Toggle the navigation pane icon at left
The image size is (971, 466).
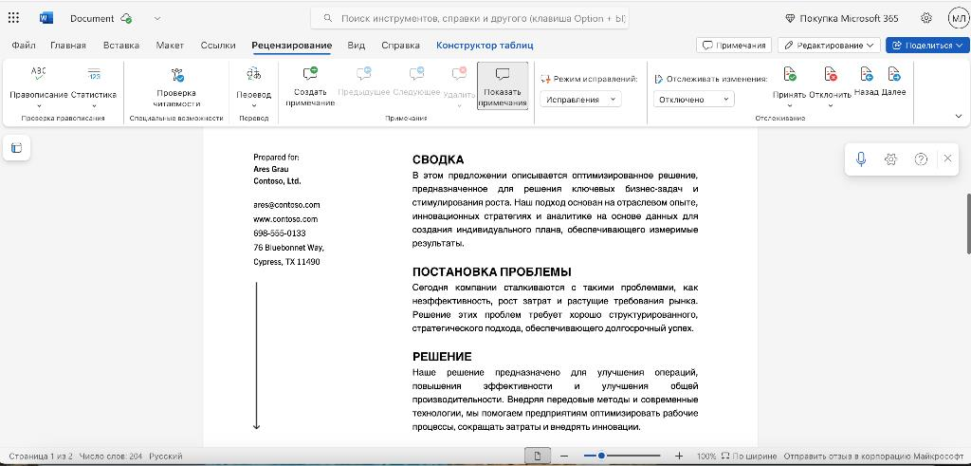tap(17, 147)
